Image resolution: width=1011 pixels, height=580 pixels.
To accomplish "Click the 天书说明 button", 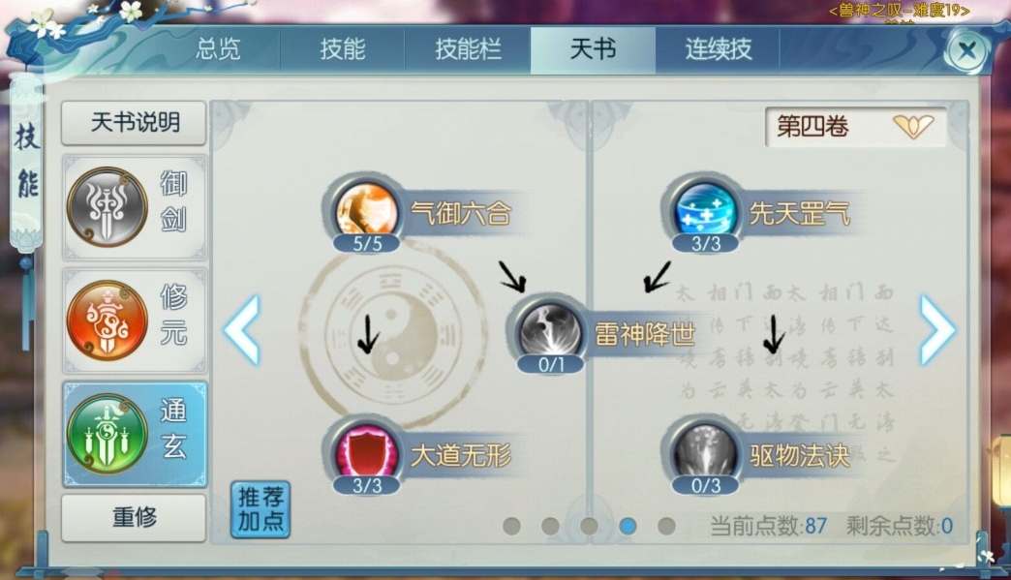I will tap(134, 122).
